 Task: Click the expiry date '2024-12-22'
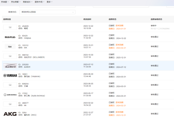121,38
